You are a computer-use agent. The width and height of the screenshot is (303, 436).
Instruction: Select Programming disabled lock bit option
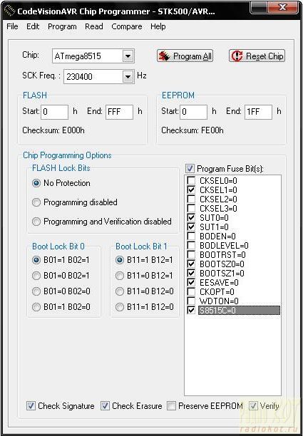pyautogui.click(x=36, y=202)
